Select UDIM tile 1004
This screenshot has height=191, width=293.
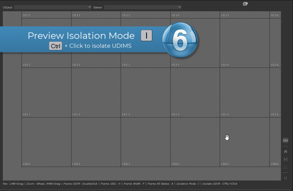click(195, 142)
